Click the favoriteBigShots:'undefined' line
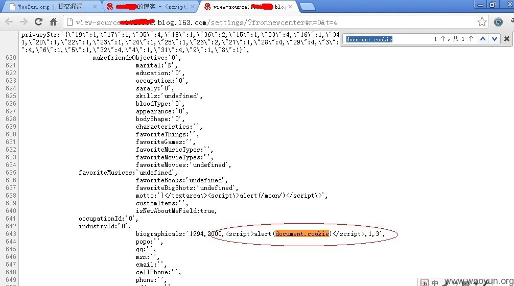514x286 pixels. click(187, 188)
